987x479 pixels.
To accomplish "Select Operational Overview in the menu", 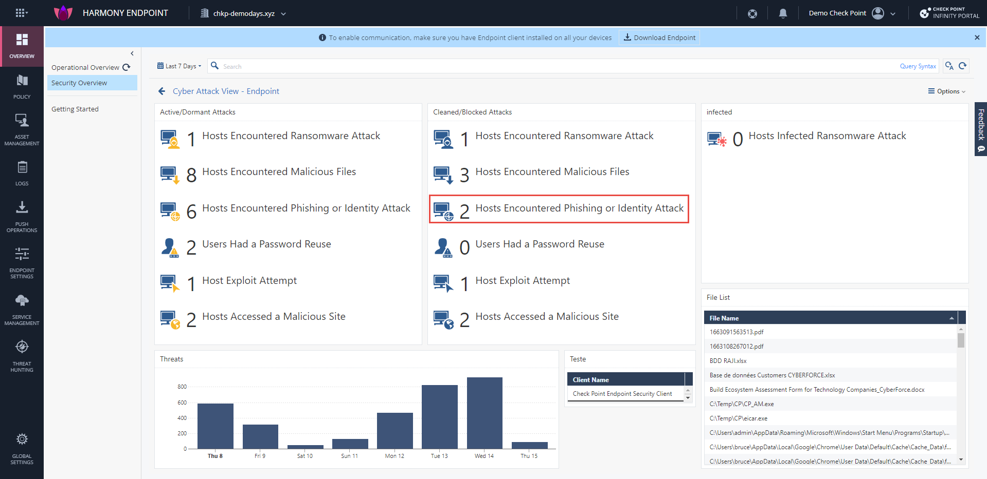I will click(85, 67).
